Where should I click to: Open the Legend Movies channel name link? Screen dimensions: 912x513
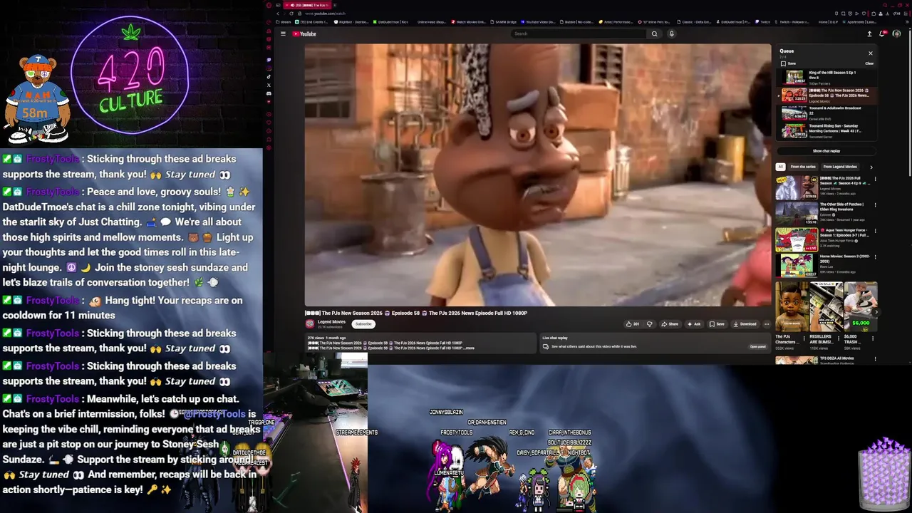point(331,322)
